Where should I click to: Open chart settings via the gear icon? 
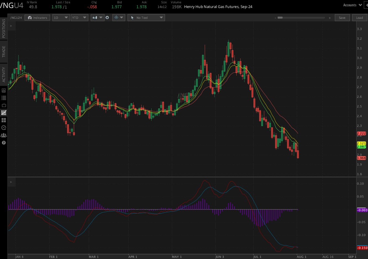[107, 17]
